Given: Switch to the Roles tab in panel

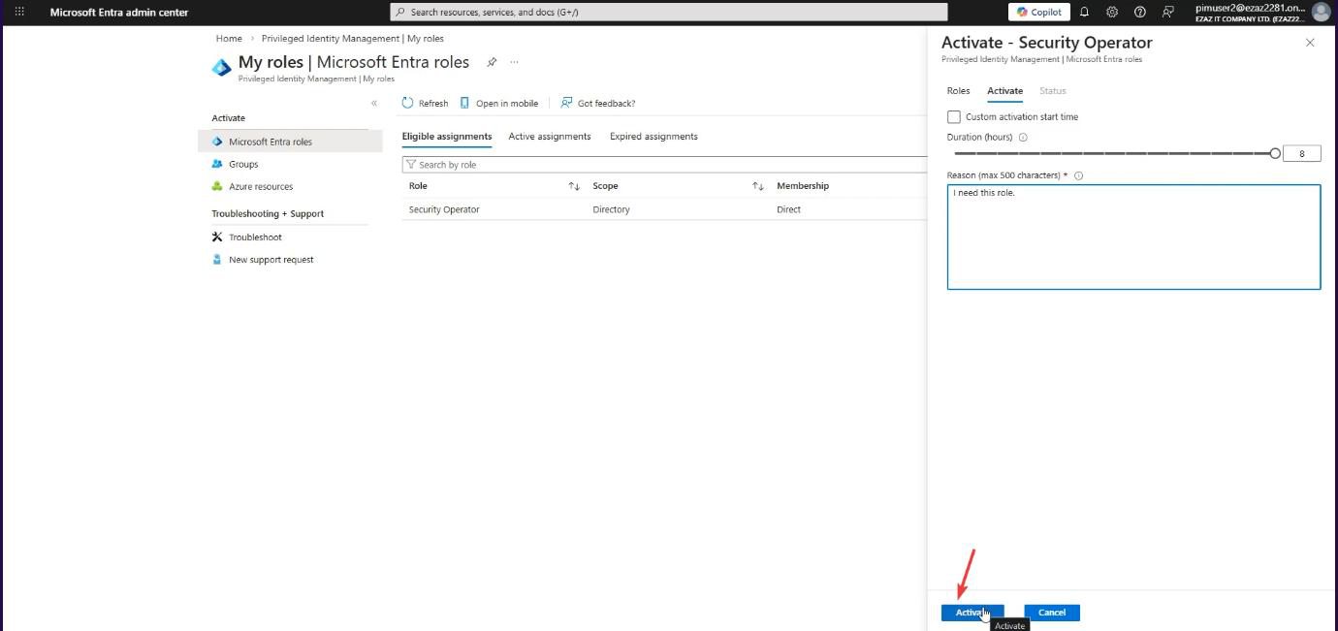Looking at the screenshot, I should [958, 91].
